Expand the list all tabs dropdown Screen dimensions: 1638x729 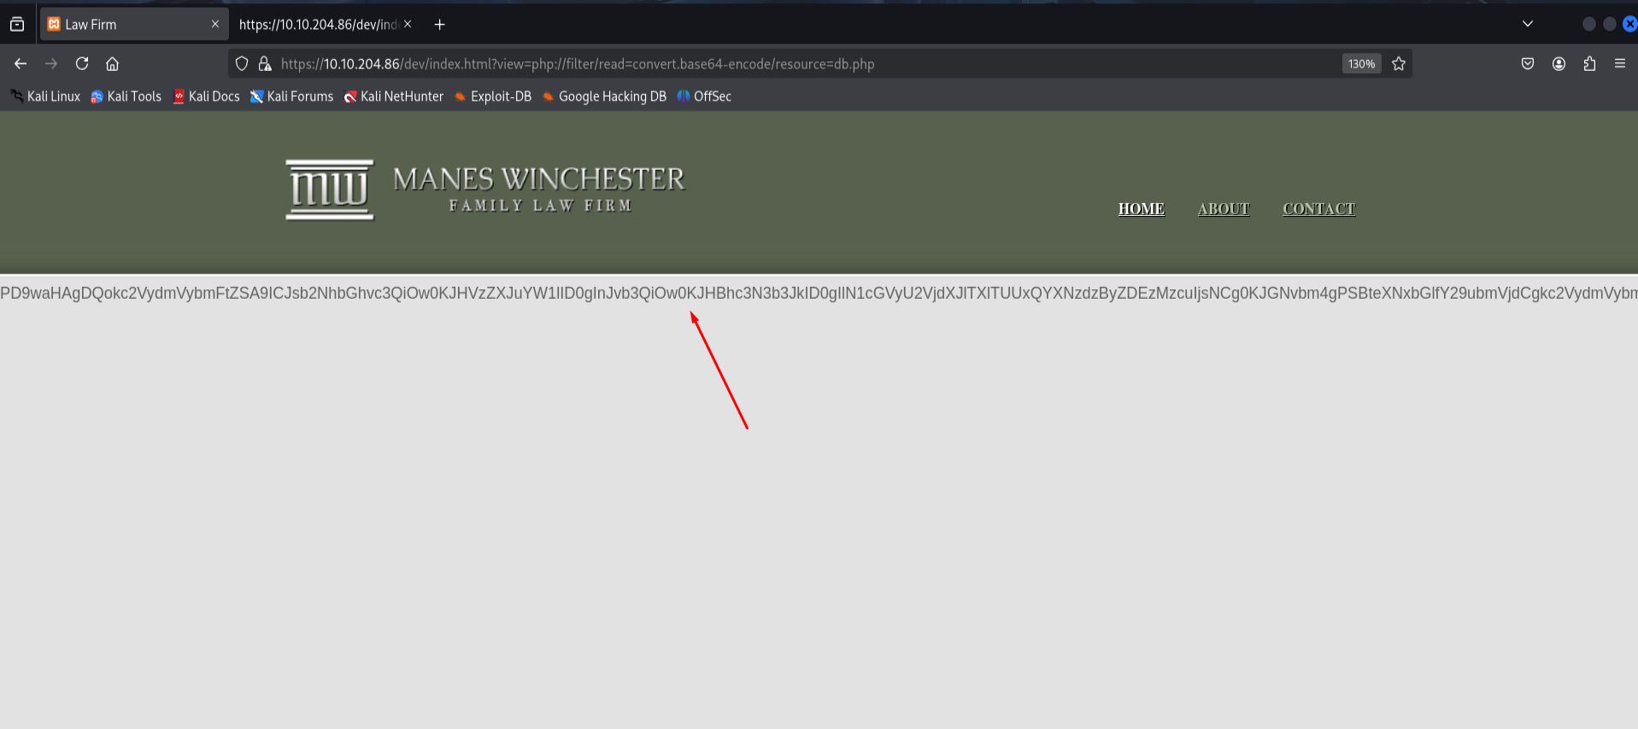pos(1528,24)
